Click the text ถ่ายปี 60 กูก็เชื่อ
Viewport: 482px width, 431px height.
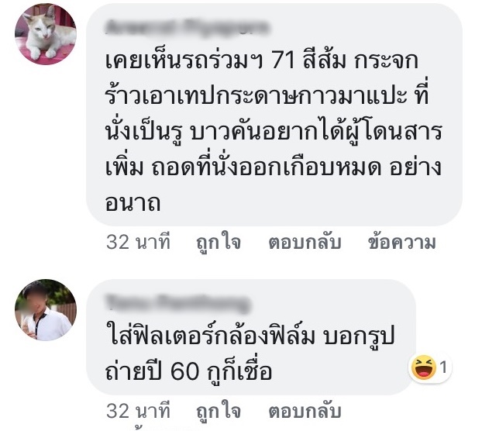click(189, 371)
